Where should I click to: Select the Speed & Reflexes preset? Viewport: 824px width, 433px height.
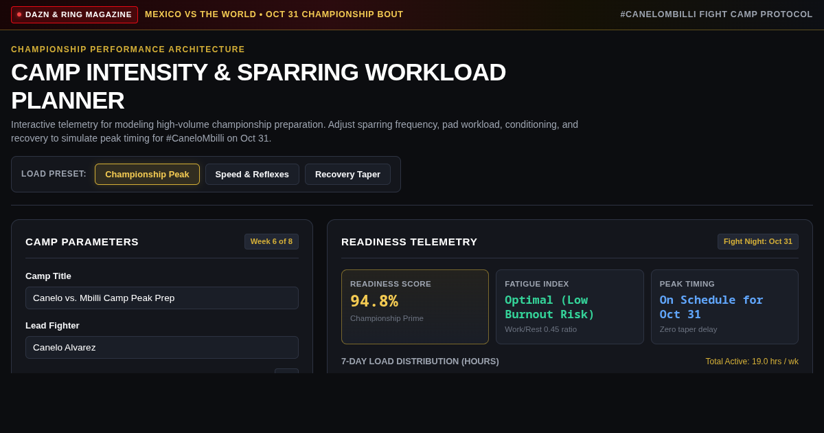(252, 174)
